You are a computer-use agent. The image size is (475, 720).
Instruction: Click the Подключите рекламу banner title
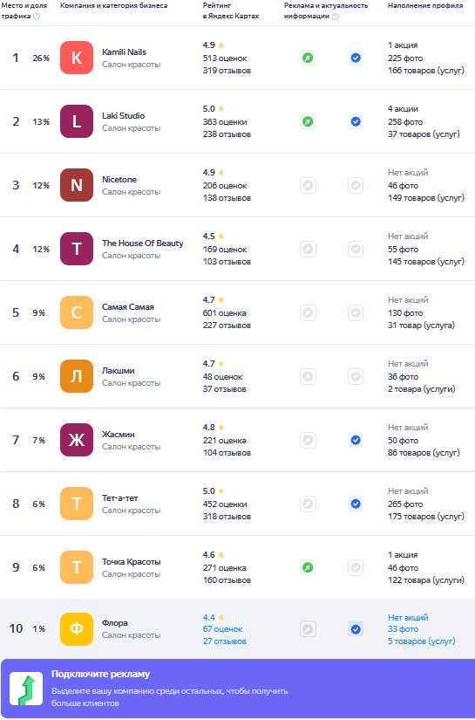click(x=100, y=674)
